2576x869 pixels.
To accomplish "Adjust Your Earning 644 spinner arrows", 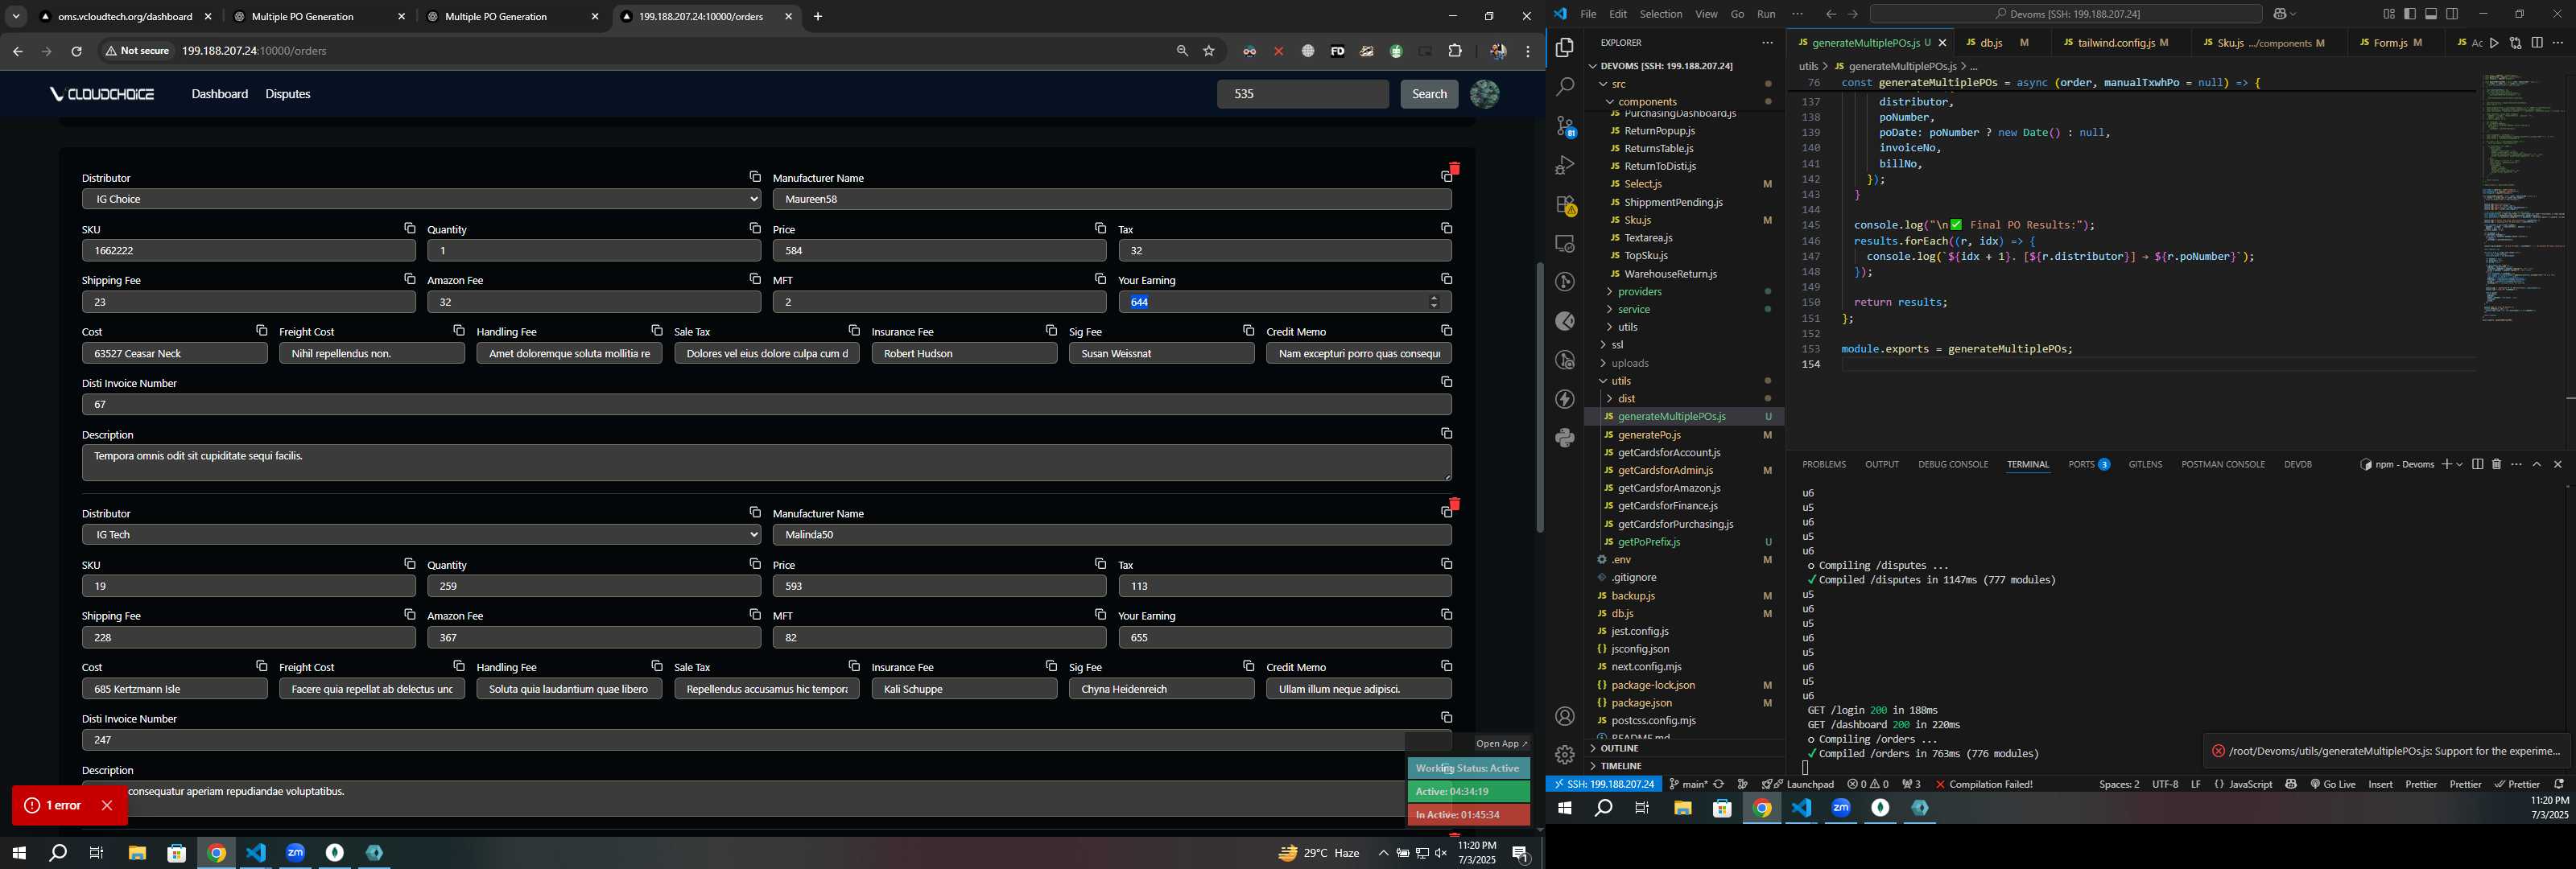I will pyautogui.click(x=1434, y=302).
